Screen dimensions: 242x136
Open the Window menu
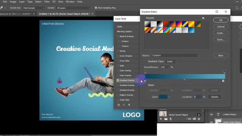tap(70, 2)
